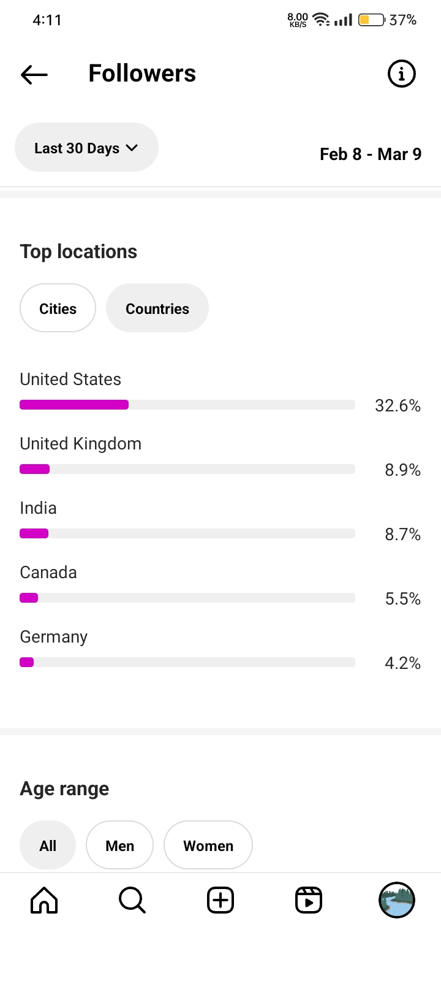Click the United States percentage bar

pyautogui.click(x=187, y=405)
